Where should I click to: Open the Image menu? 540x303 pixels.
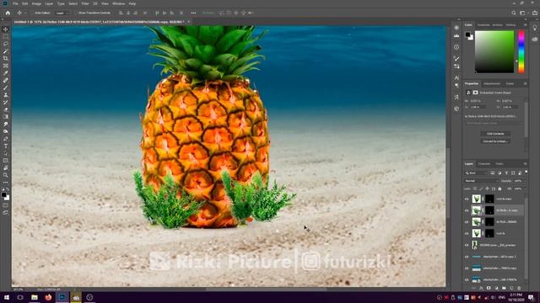click(36, 3)
